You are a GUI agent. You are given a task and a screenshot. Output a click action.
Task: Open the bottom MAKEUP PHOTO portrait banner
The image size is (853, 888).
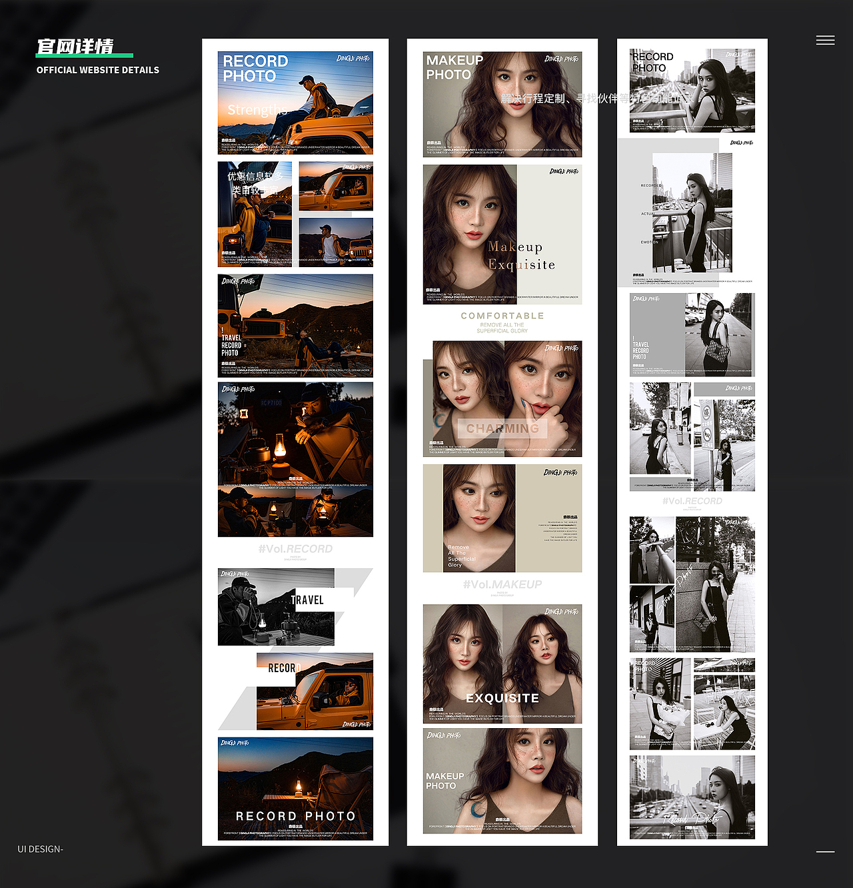click(502, 781)
